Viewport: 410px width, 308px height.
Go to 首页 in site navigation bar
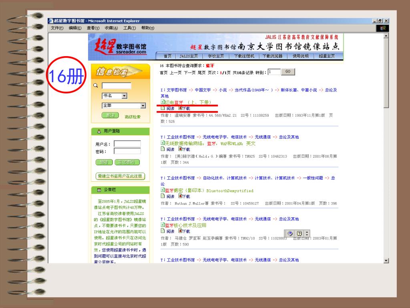pos(167,56)
